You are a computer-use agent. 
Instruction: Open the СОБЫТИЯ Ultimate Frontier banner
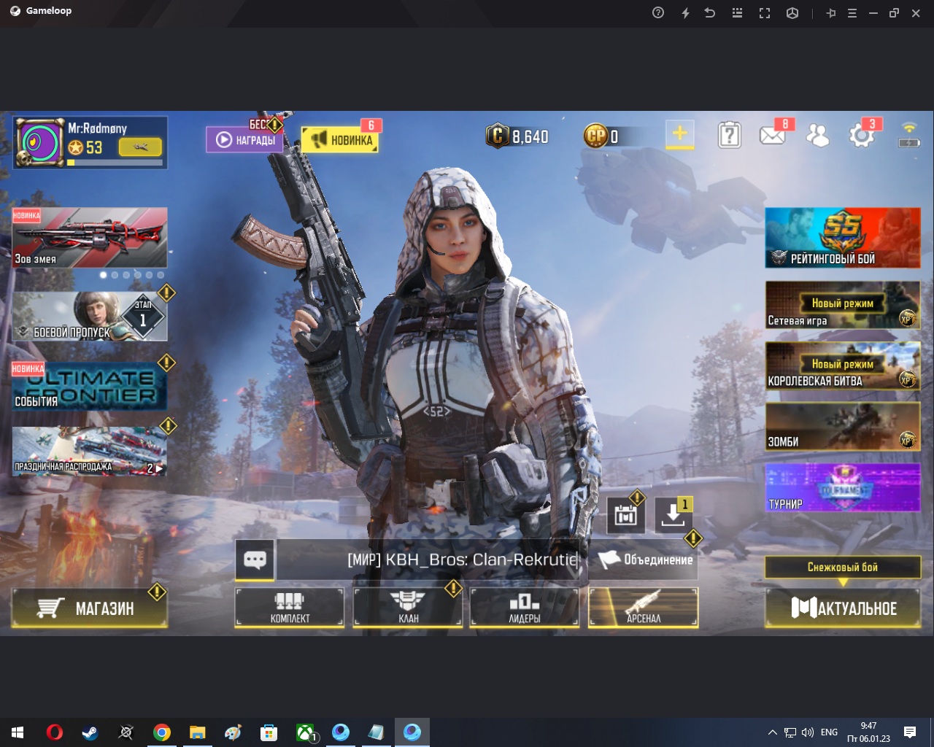[90, 386]
